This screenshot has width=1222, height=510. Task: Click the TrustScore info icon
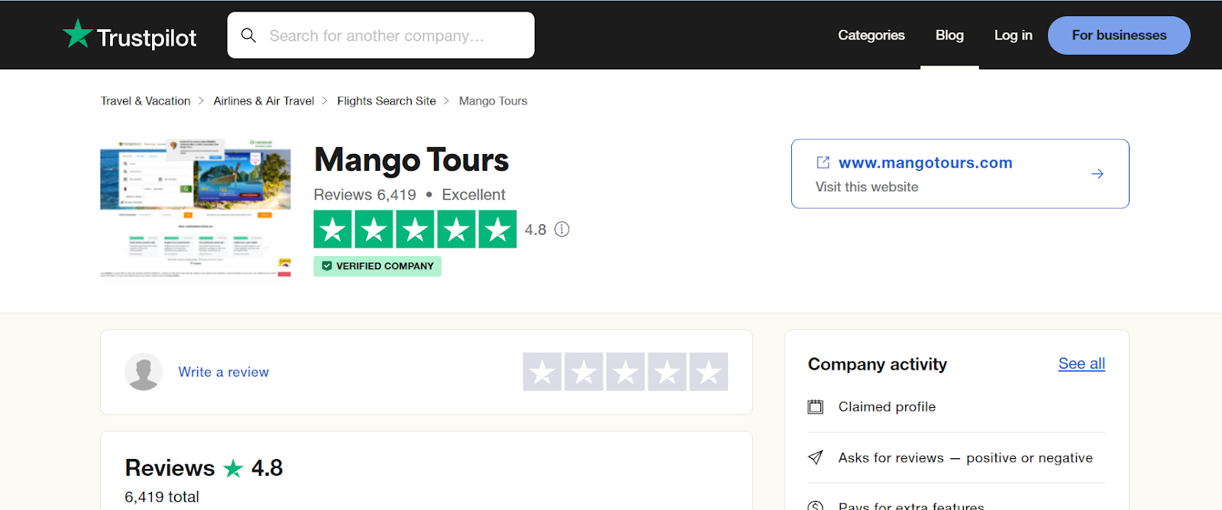(x=562, y=229)
